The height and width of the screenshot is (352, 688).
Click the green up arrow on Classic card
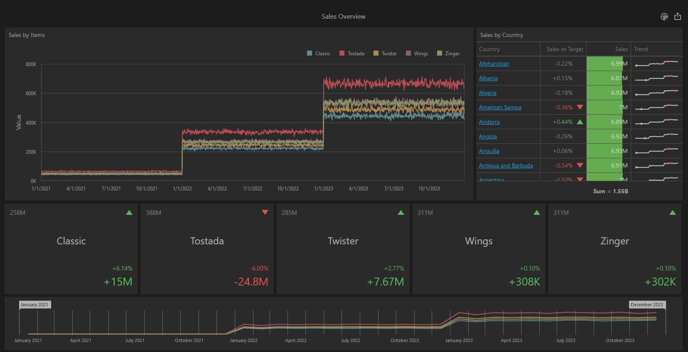pos(129,212)
